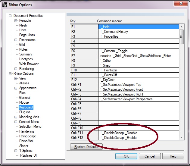The width and height of the screenshot is (190, 166).
Task: Open the Mouse options page
Action: coord(24,102)
